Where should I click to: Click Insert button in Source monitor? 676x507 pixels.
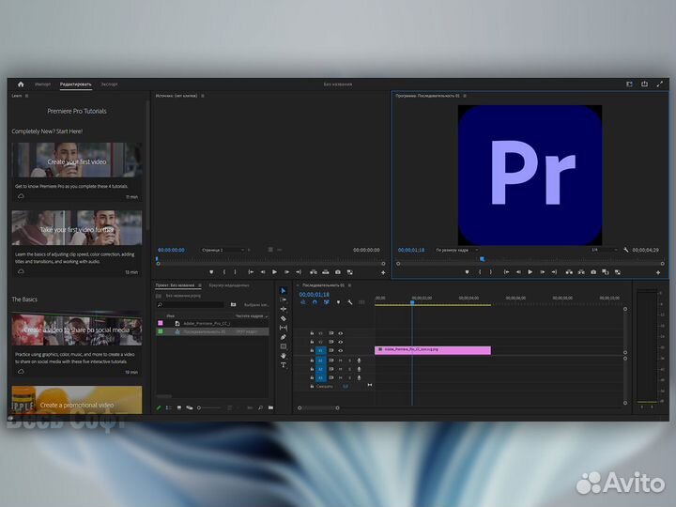tap(314, 272)
